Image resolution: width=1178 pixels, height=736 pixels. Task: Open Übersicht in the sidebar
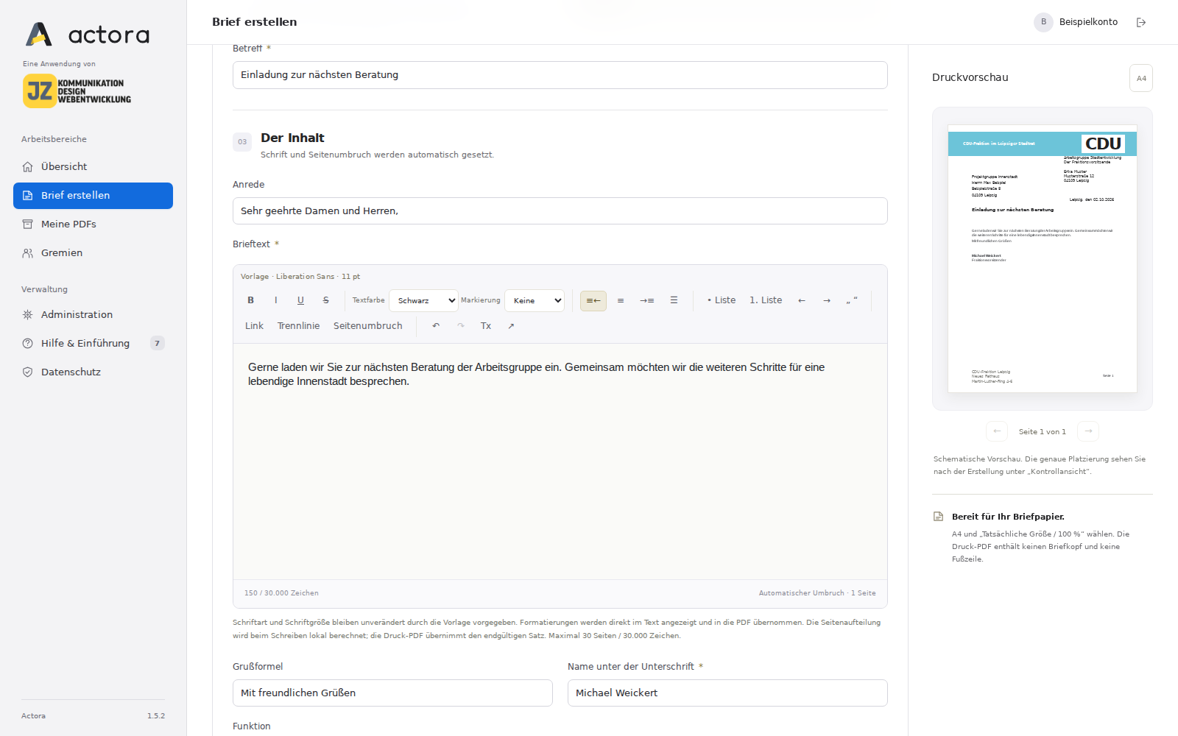pos(93,166)
